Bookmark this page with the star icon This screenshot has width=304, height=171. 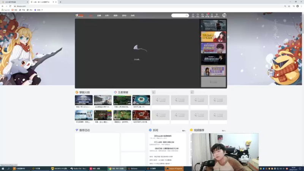(x=289, y=6)
